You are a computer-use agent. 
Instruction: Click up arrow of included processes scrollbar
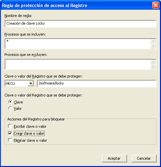153,41
